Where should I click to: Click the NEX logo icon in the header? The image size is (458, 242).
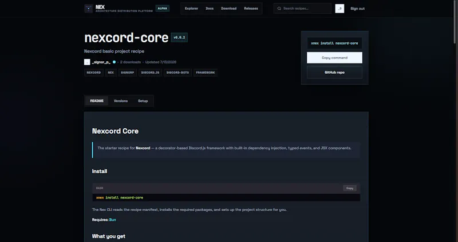[x=89, y=9]
